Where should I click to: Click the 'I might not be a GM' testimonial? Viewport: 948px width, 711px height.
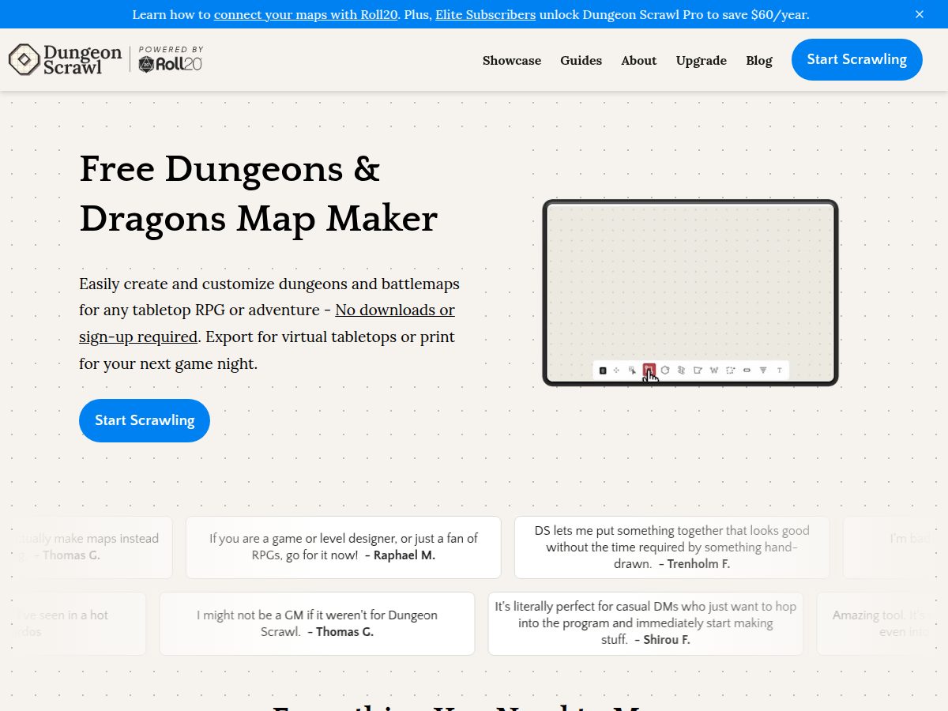[x=317, y=623]
